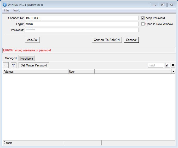Click Set Master Password button
This screenshot has width=178, height=148.
pyautogui.click(x=34, y=65)
